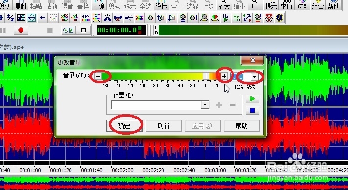Image resolution: width=348 pixels, height=190 pixels.
Task: Open the Match Volume knob icon with colored bars
Action: 258,18
